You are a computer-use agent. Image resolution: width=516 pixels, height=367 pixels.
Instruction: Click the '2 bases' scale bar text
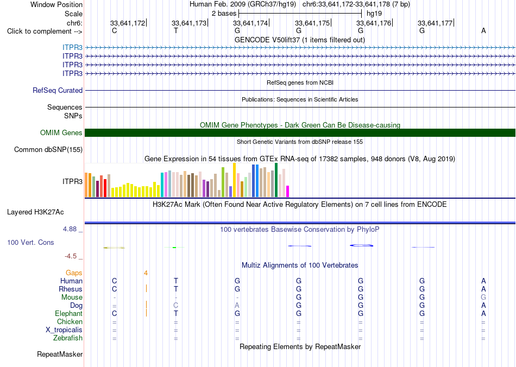click(x=224, y=14)
